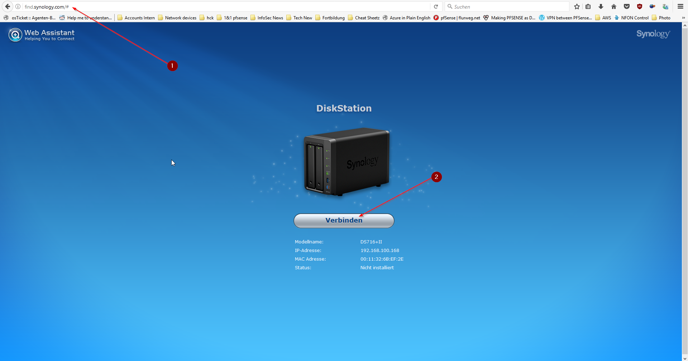Click the Web Assistant logo icon
Viewport: 688px width, 361px height.
pos(15,35)
